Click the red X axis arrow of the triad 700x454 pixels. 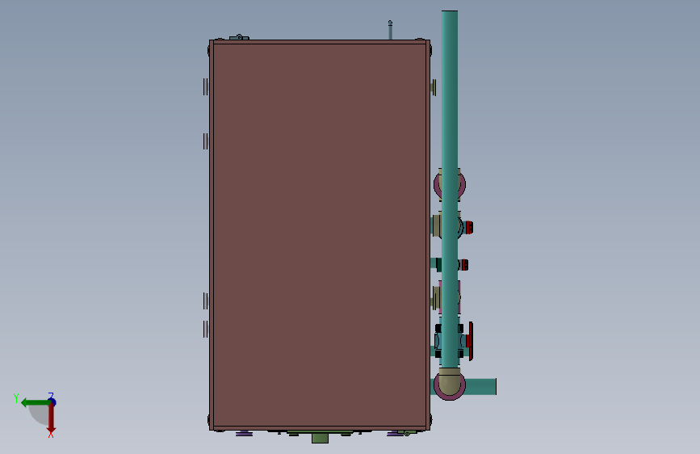[x=51, y=418]
